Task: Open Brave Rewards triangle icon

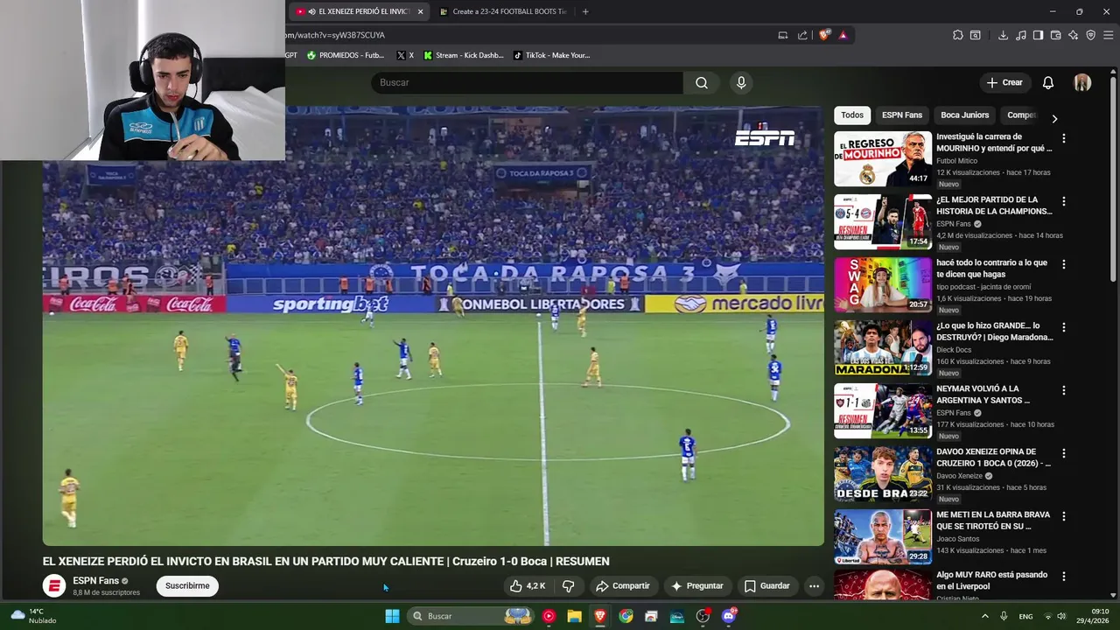Action: pos(843,35)
